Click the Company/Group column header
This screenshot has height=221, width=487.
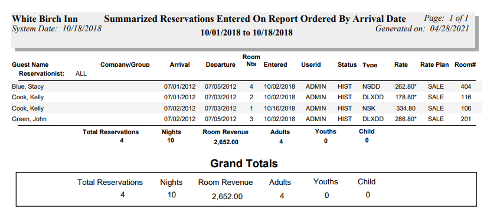point(125,64)
